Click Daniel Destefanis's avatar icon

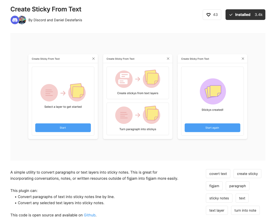click(x=22, y=20)
